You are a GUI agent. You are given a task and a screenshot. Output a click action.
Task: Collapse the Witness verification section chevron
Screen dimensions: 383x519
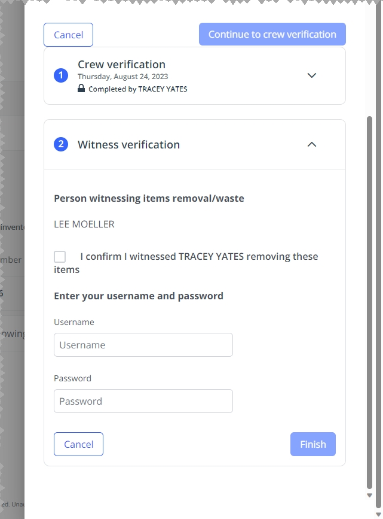[311, 144]
